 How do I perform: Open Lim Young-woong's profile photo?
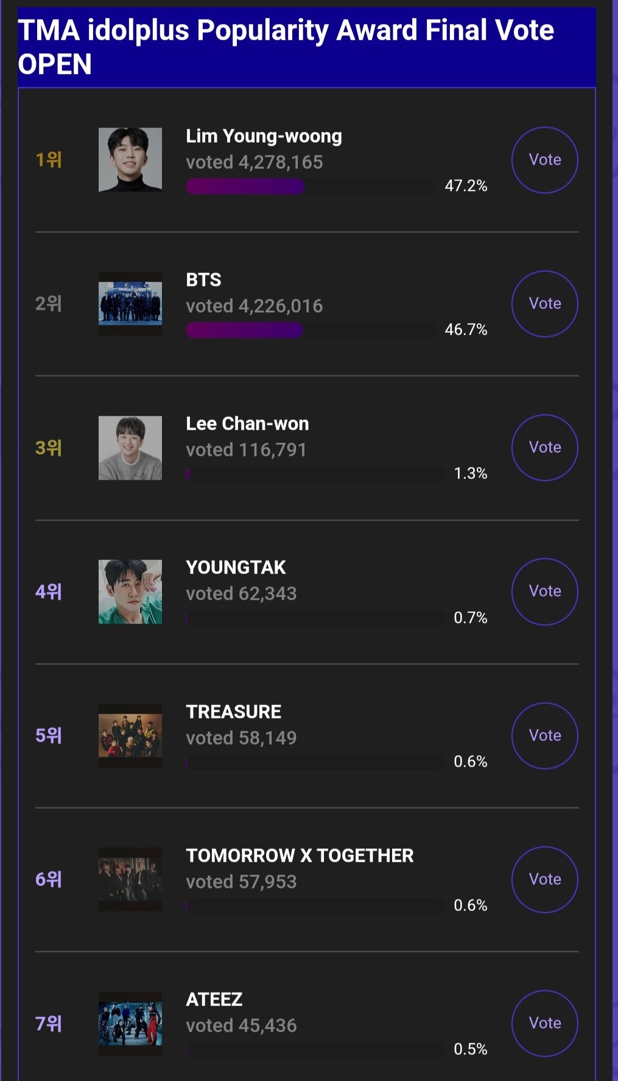tap(130, 160)
